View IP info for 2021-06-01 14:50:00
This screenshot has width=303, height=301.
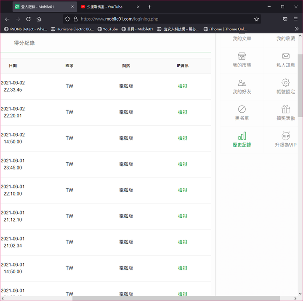(x=183, y=268)
